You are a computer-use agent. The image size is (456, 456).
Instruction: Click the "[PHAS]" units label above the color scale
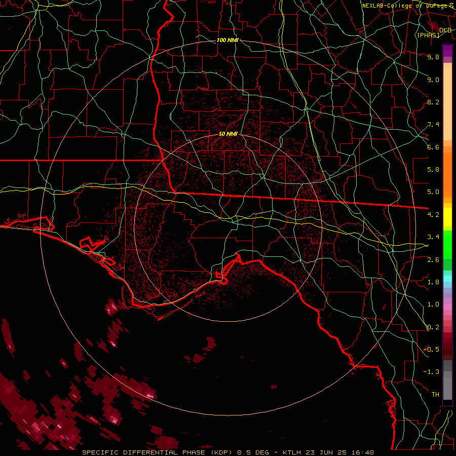click(428, 35)
